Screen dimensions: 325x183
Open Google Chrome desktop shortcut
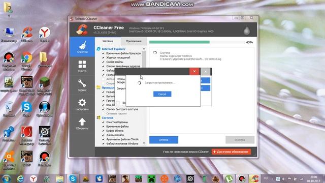click(x=26, y=61)
